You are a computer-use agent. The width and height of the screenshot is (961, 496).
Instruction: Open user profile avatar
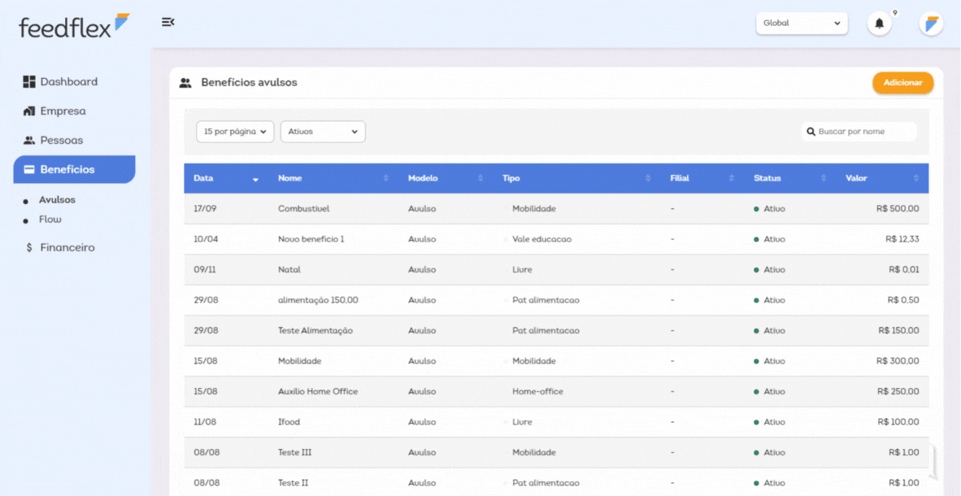point(931,24)
